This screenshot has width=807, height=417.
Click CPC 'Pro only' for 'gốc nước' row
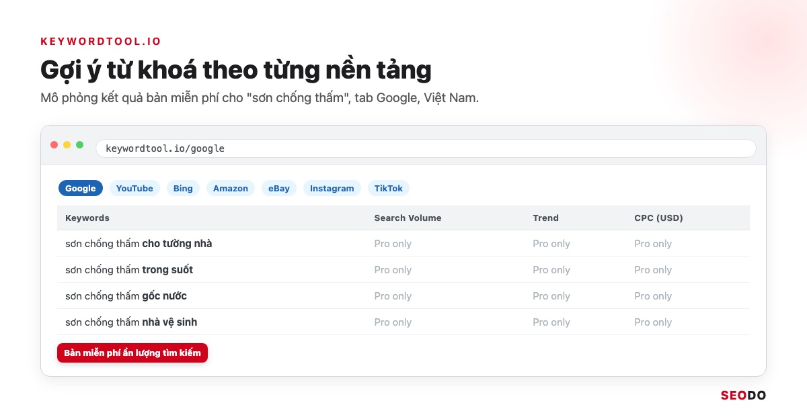pyautogui.click(x=653, y=296)
